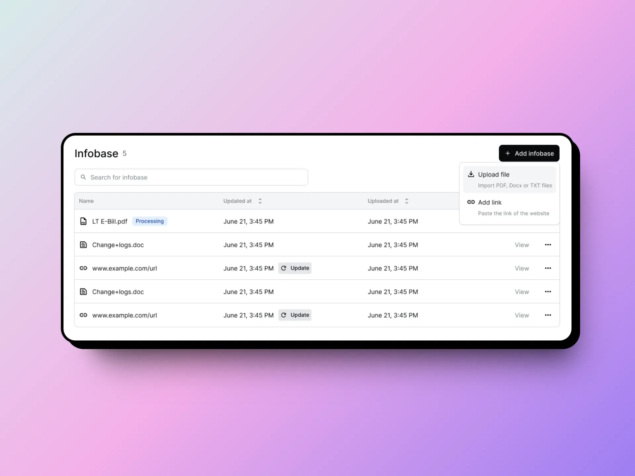Open the first www.example.com/url entry
Viewport: 635px width, 476px height.
pyautogui.click(x=125, y=268)
